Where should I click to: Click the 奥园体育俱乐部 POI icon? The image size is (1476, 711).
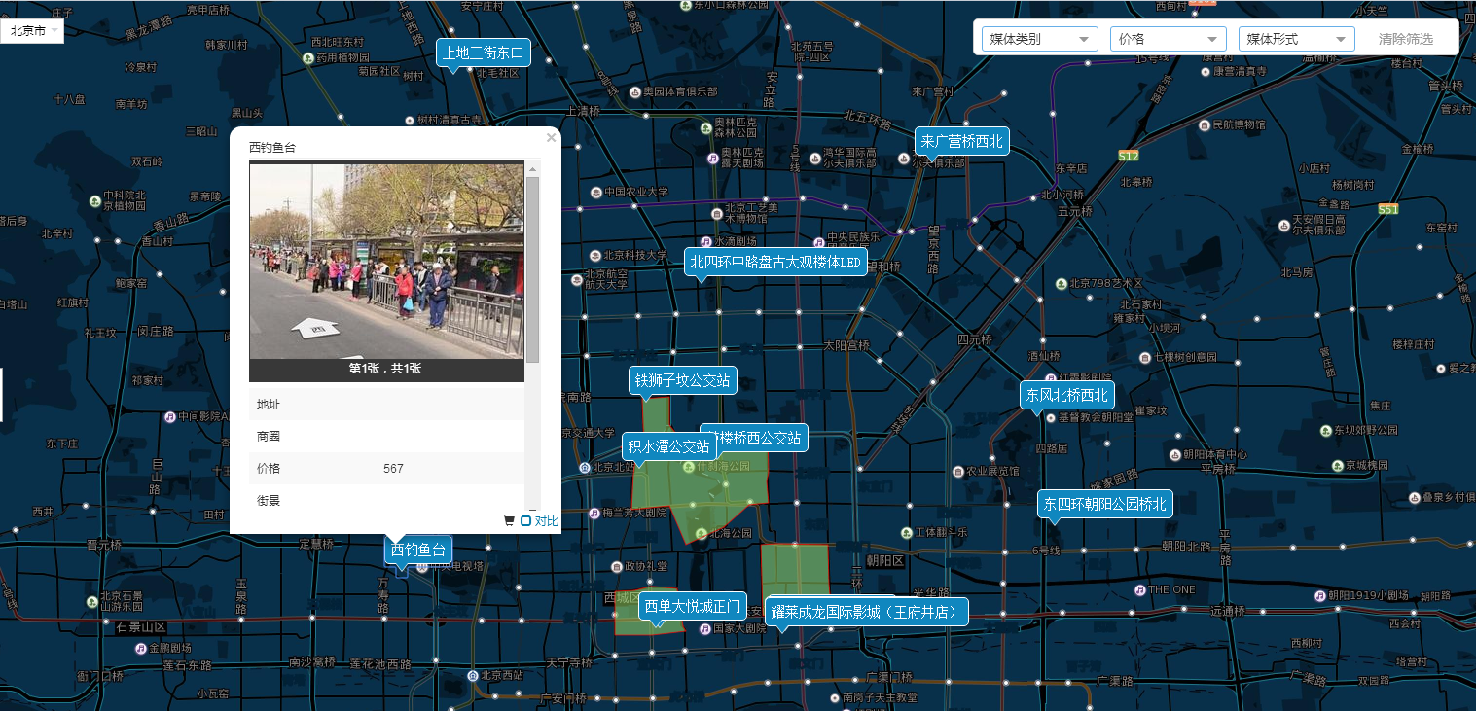point(635,91)
